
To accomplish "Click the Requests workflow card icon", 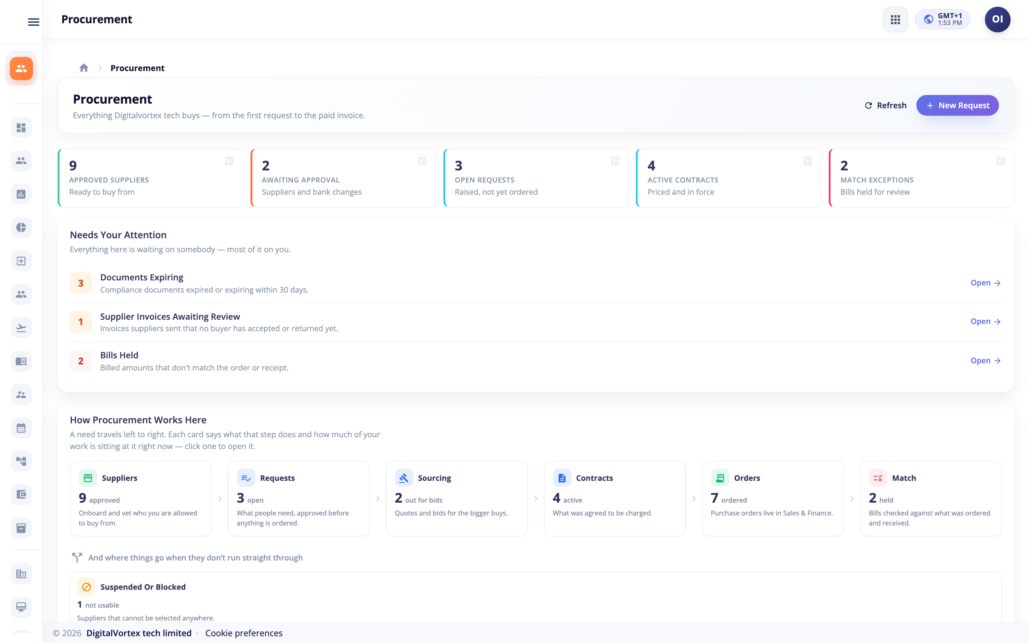I will 246,478.
